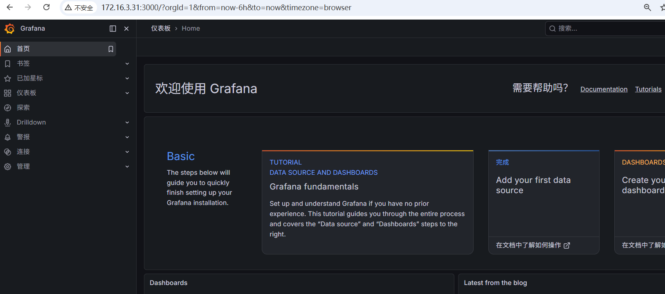Image resolution: width=665 pixels, height=294 pixels.
Task: Go forward with browser forward arrow
Action: (28, 7)
